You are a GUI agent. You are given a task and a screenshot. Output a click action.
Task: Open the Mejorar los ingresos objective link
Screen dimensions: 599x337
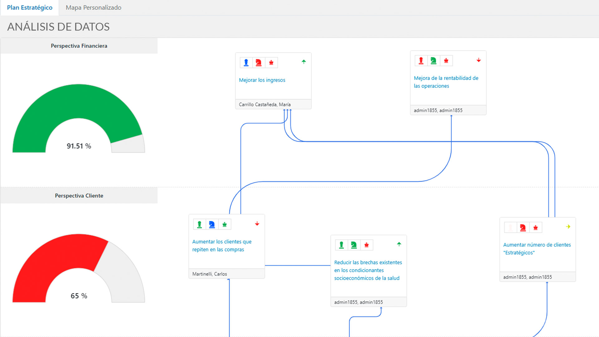[x=262, y=80]
